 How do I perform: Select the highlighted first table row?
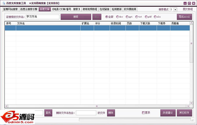click(97, 28)
